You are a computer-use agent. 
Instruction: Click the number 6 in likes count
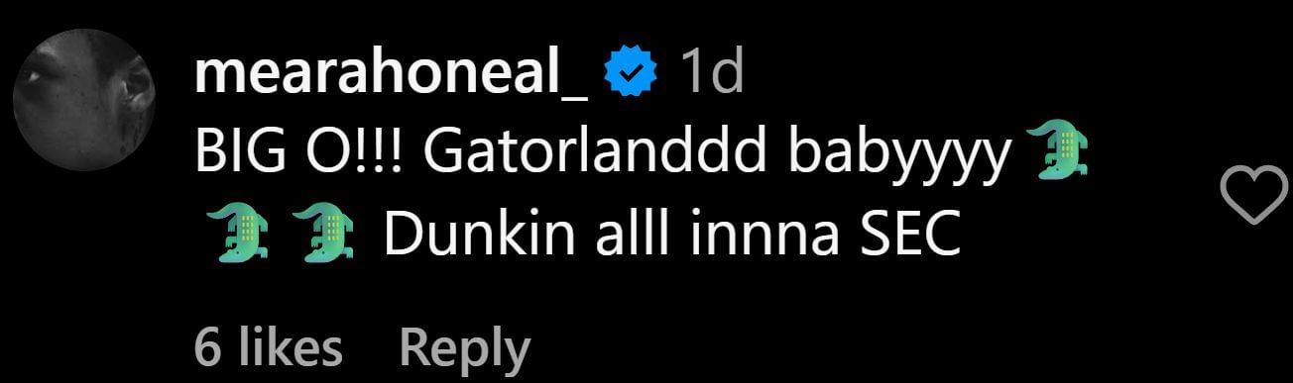[206, 347]
